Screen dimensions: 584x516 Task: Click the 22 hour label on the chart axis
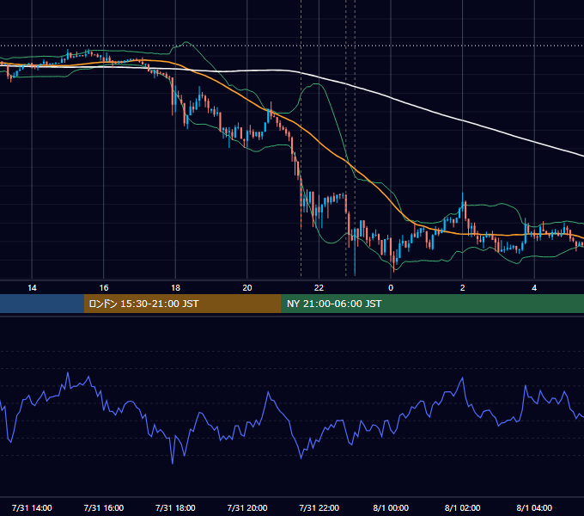(319, 288)
